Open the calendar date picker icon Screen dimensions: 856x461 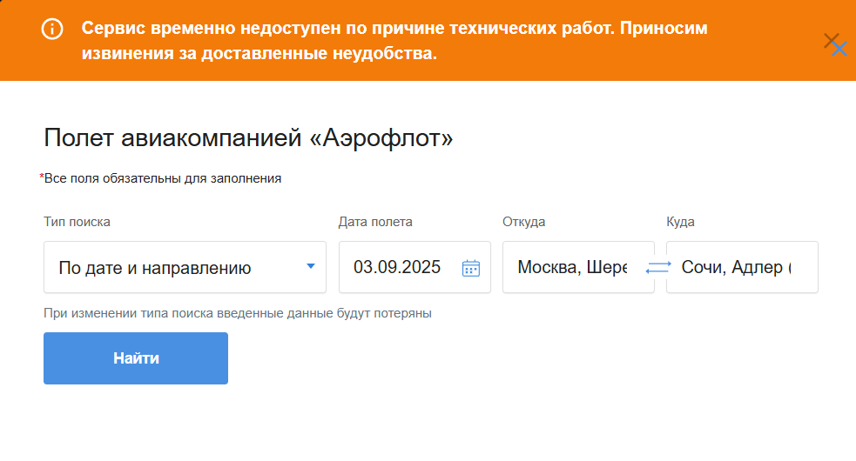(471, 268)
